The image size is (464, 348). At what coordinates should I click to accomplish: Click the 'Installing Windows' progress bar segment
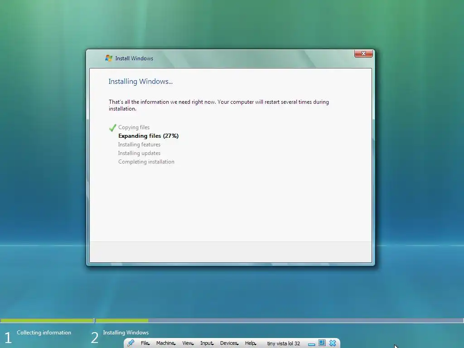[x=279, y=320]
